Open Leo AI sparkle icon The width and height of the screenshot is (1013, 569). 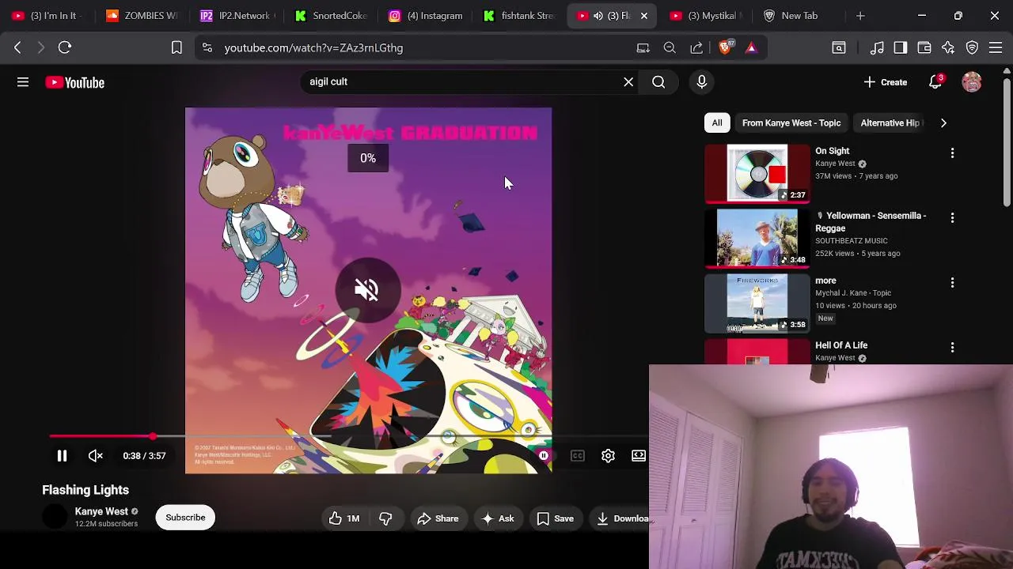(x=948, y=47)
